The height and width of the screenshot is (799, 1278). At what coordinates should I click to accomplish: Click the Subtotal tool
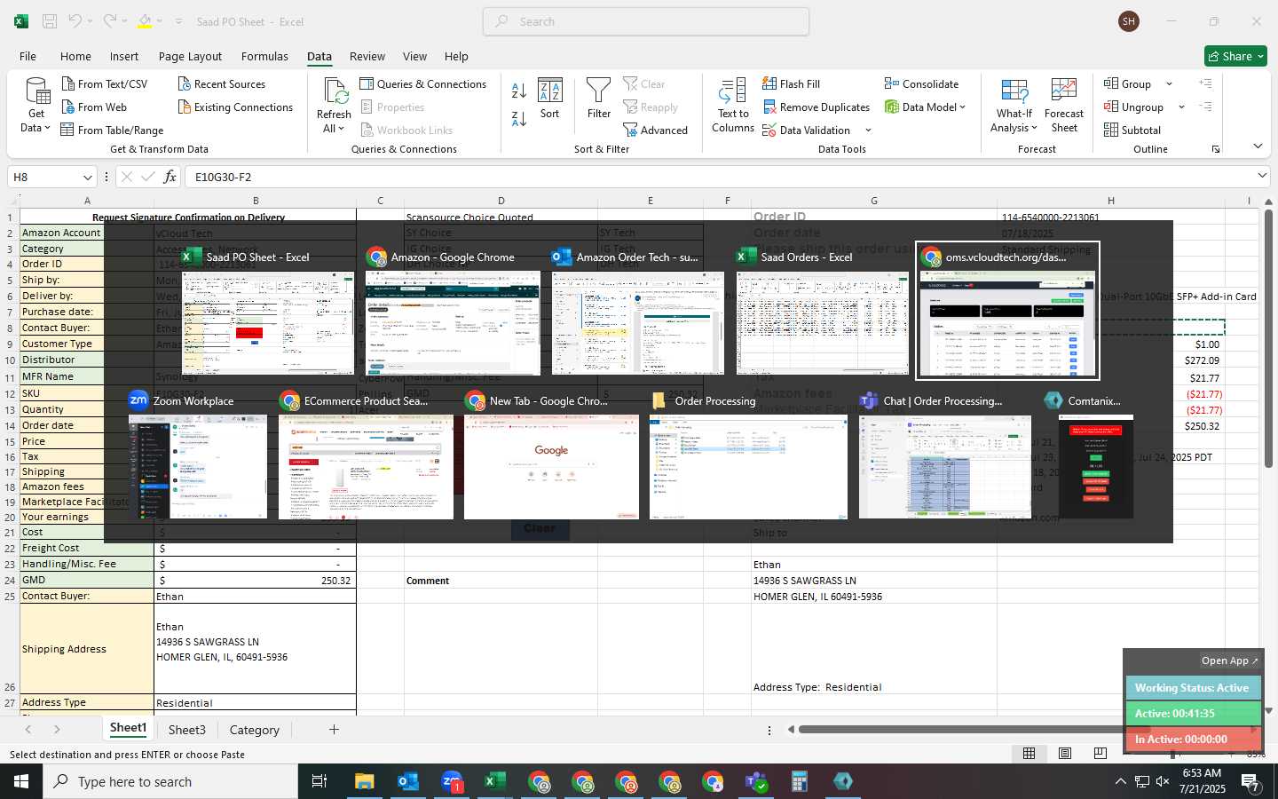1132,130
